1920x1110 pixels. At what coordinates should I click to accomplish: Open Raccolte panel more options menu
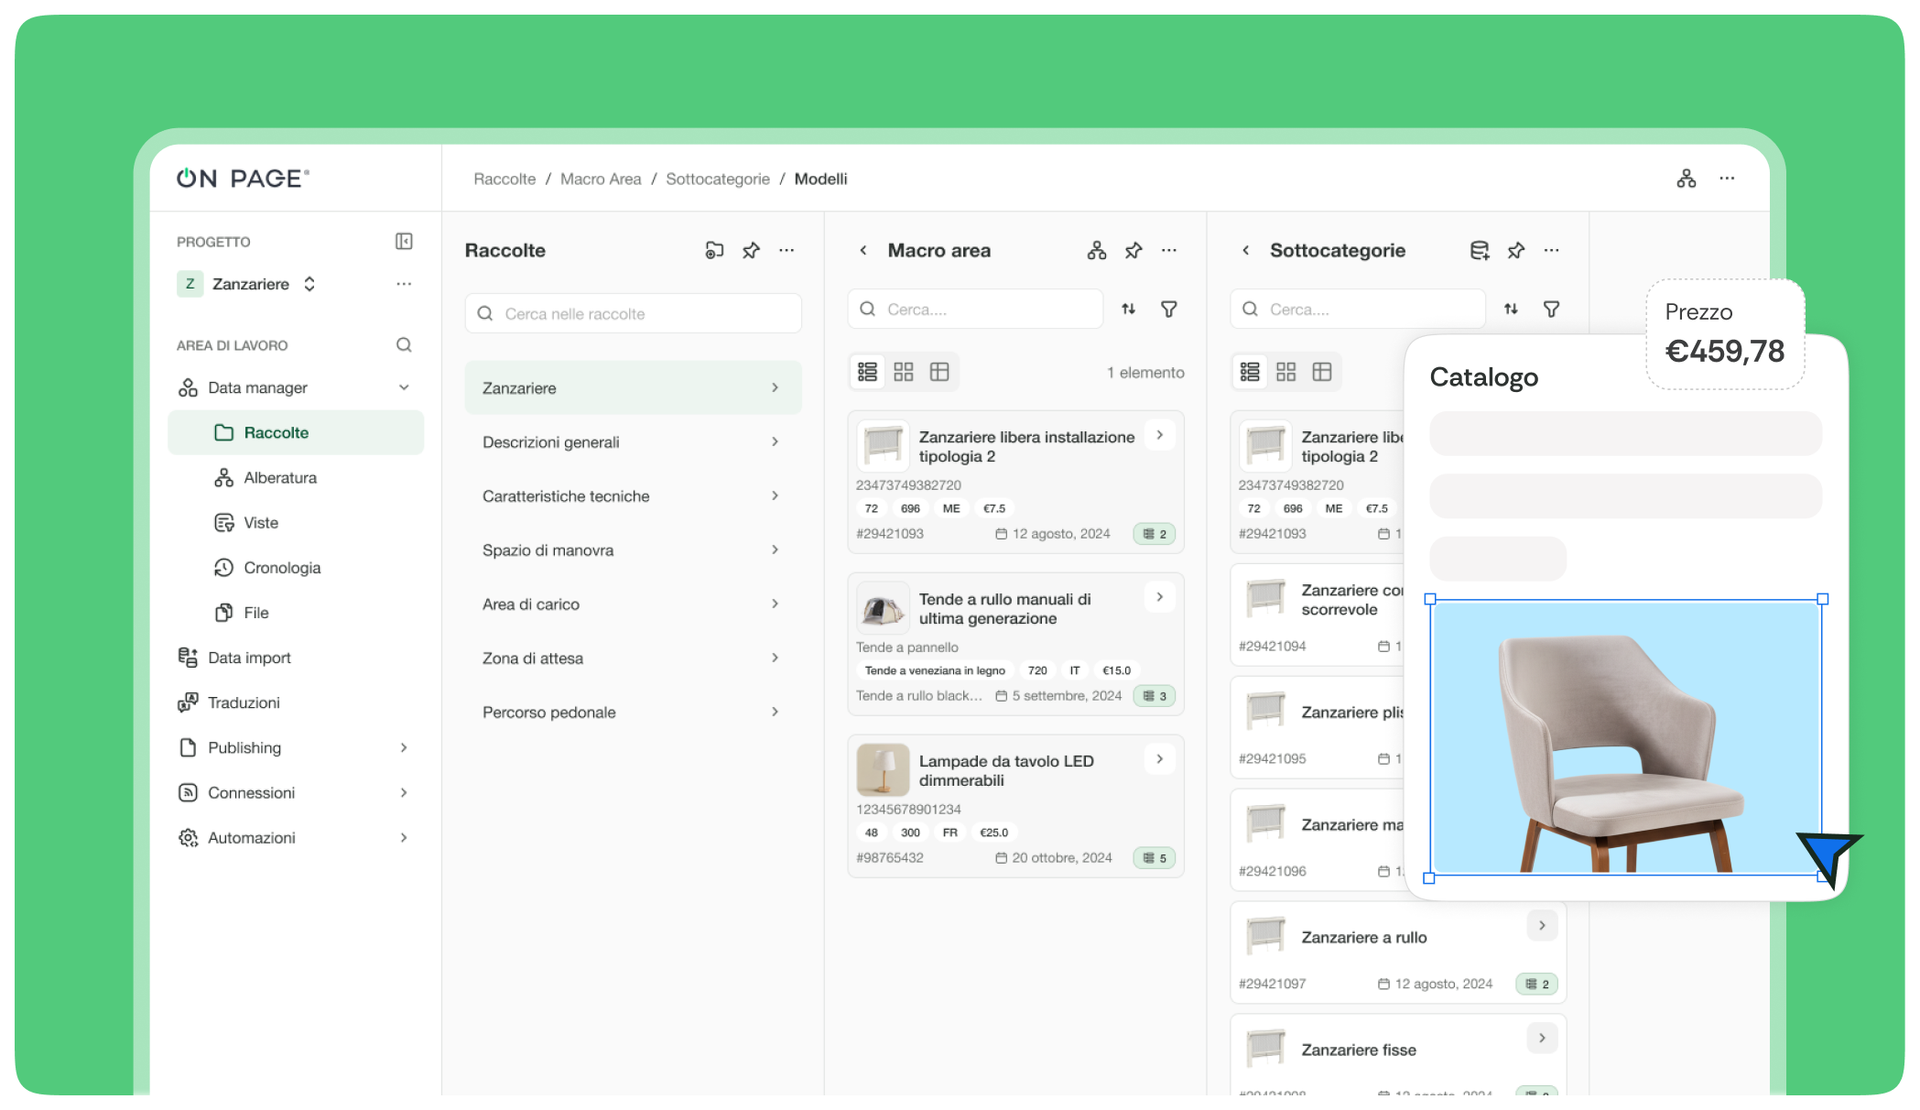[x=786, y=250]
